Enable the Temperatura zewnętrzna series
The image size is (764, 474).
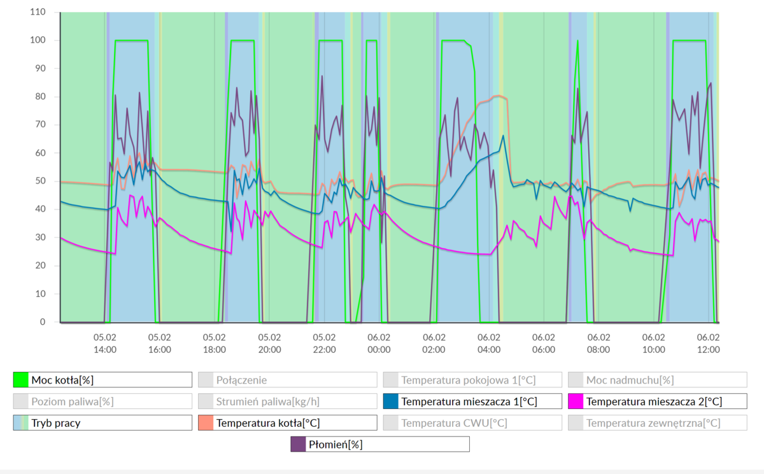(653, 422)
